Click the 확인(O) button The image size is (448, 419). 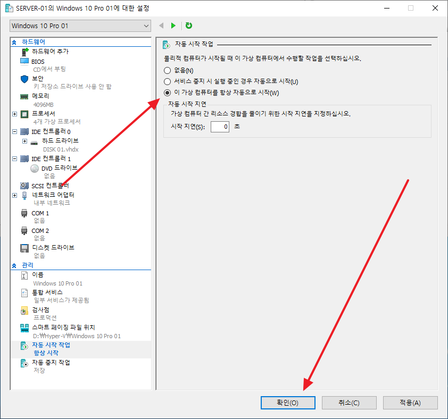[x=288, y=403]
